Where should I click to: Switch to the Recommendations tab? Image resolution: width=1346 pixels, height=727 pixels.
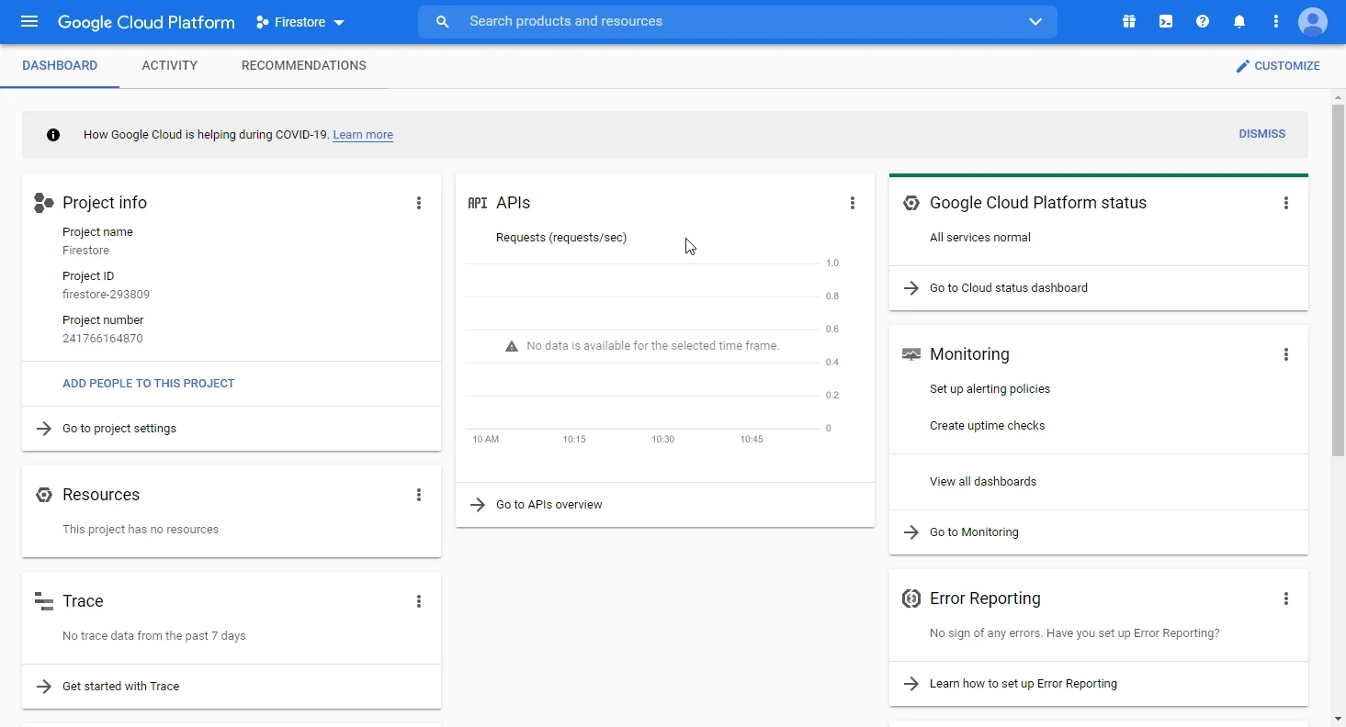[x=304, y=66]
